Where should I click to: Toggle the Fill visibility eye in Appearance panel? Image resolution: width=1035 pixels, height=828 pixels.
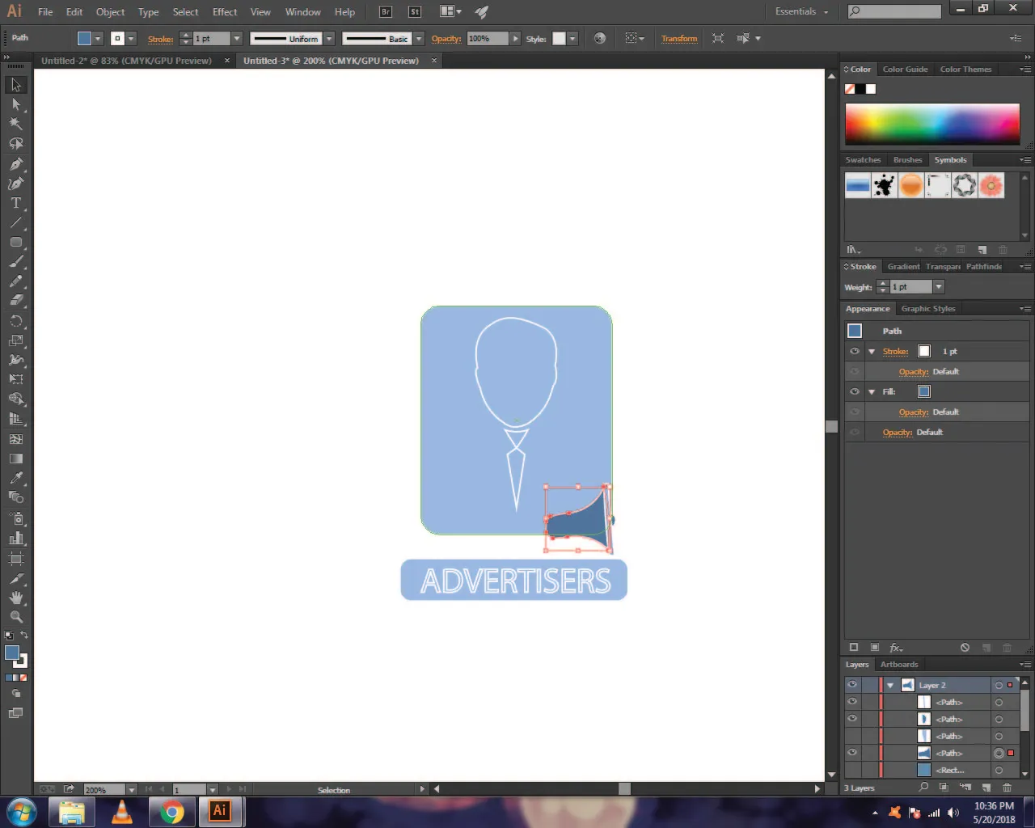(x=854, y=391)
